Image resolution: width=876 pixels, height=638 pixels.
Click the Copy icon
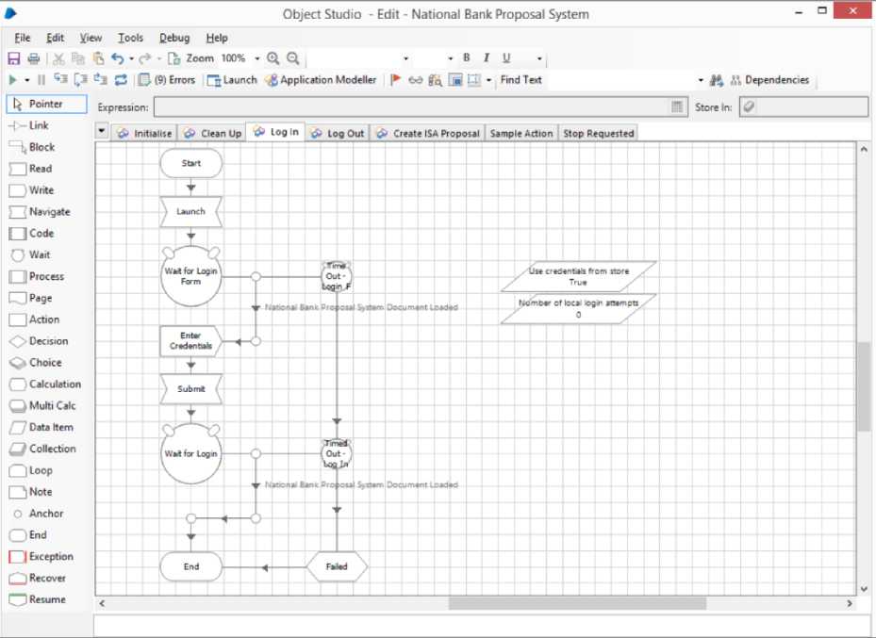click(x=78, y=58)
